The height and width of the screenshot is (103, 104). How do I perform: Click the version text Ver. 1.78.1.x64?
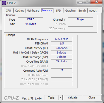pos(32,98)
